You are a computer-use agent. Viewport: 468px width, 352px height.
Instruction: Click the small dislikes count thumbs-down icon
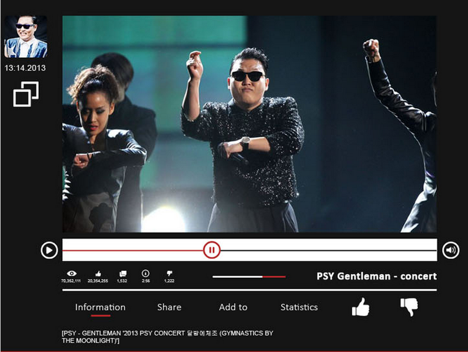(x=170, y=273)
